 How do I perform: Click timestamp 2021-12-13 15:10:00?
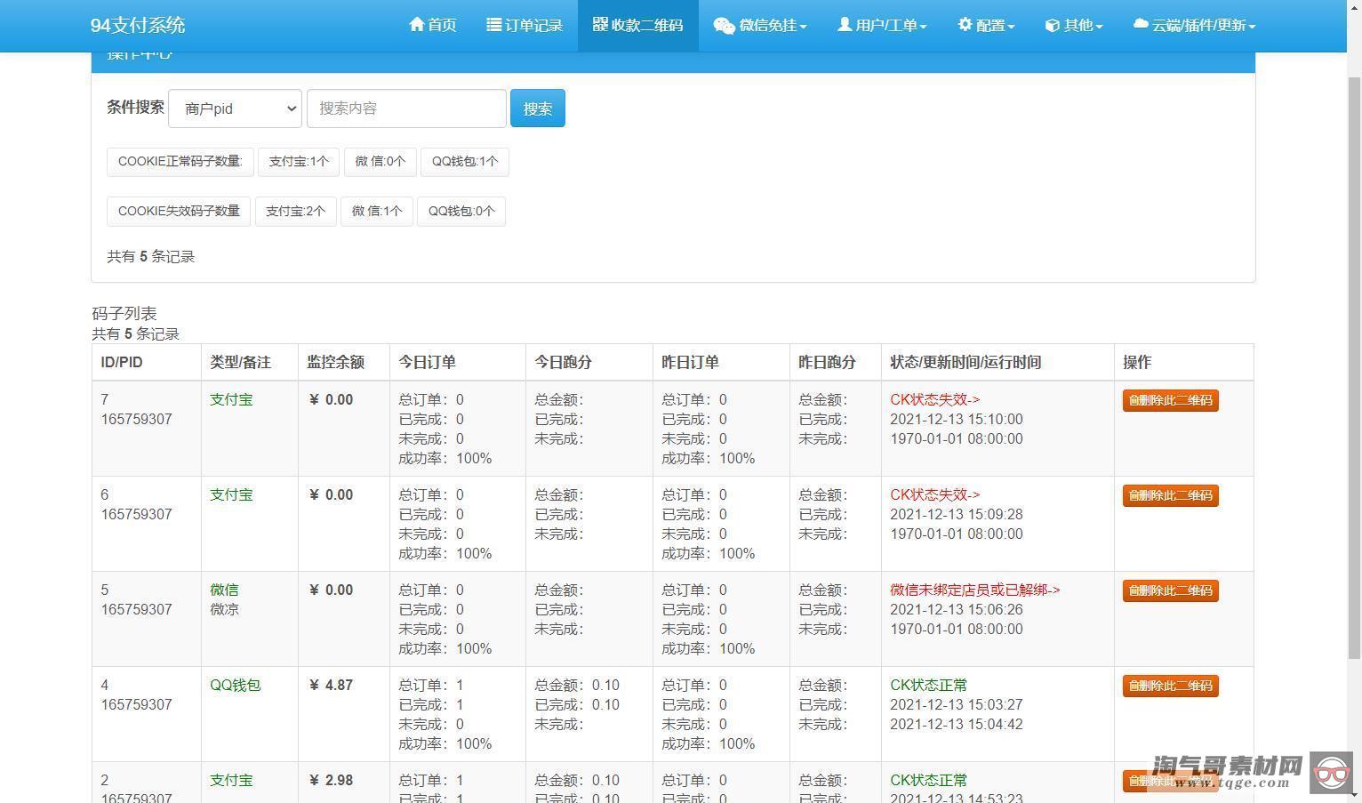(x=957, y=420)
